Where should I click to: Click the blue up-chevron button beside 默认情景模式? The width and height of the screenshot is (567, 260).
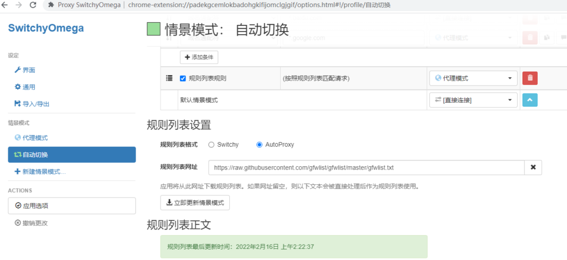[x=529, y=100]
